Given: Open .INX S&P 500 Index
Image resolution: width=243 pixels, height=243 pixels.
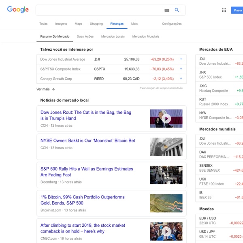Looking at the screenshot, I should [219, 75].
